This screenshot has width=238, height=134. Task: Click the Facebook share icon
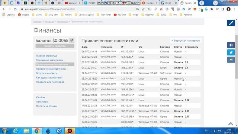point(231,45)
